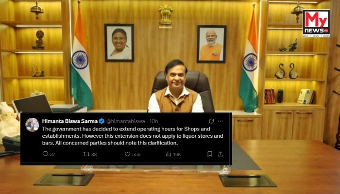340x194 pixels.
Task: Click the right framed portrait on the wall
Action: (211, 44)
